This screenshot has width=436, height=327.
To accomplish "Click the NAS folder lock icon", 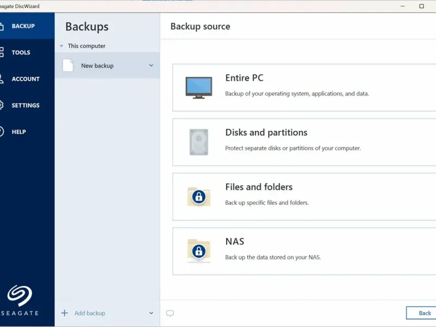I will (198, 251).
